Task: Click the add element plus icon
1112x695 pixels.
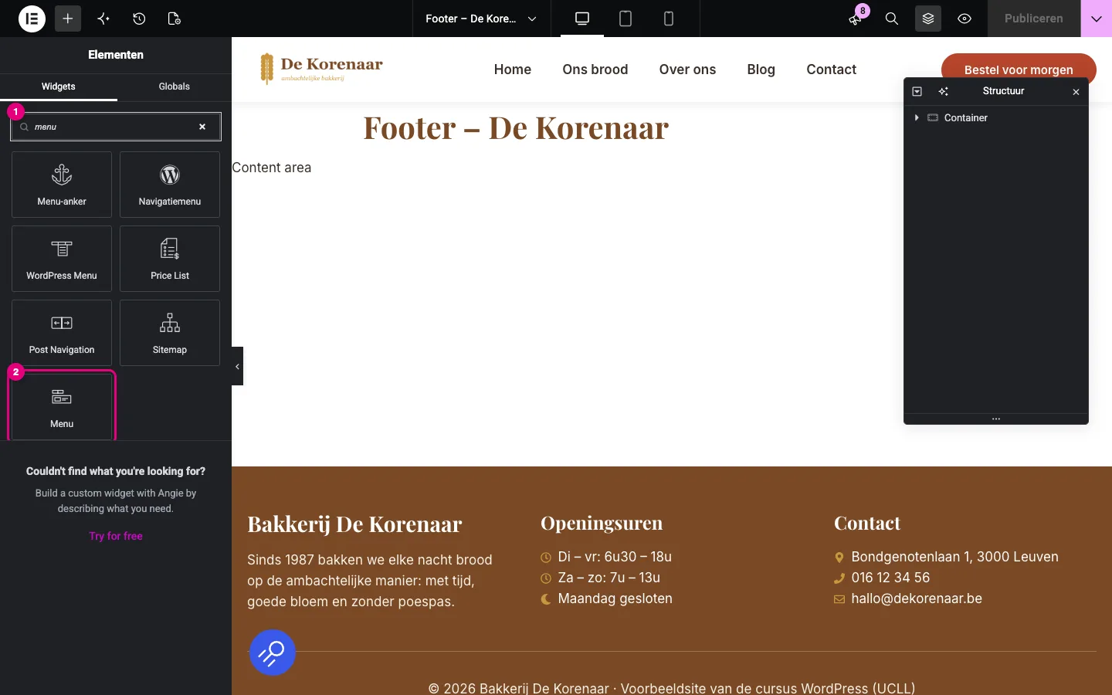Action: tap(68, 19)
